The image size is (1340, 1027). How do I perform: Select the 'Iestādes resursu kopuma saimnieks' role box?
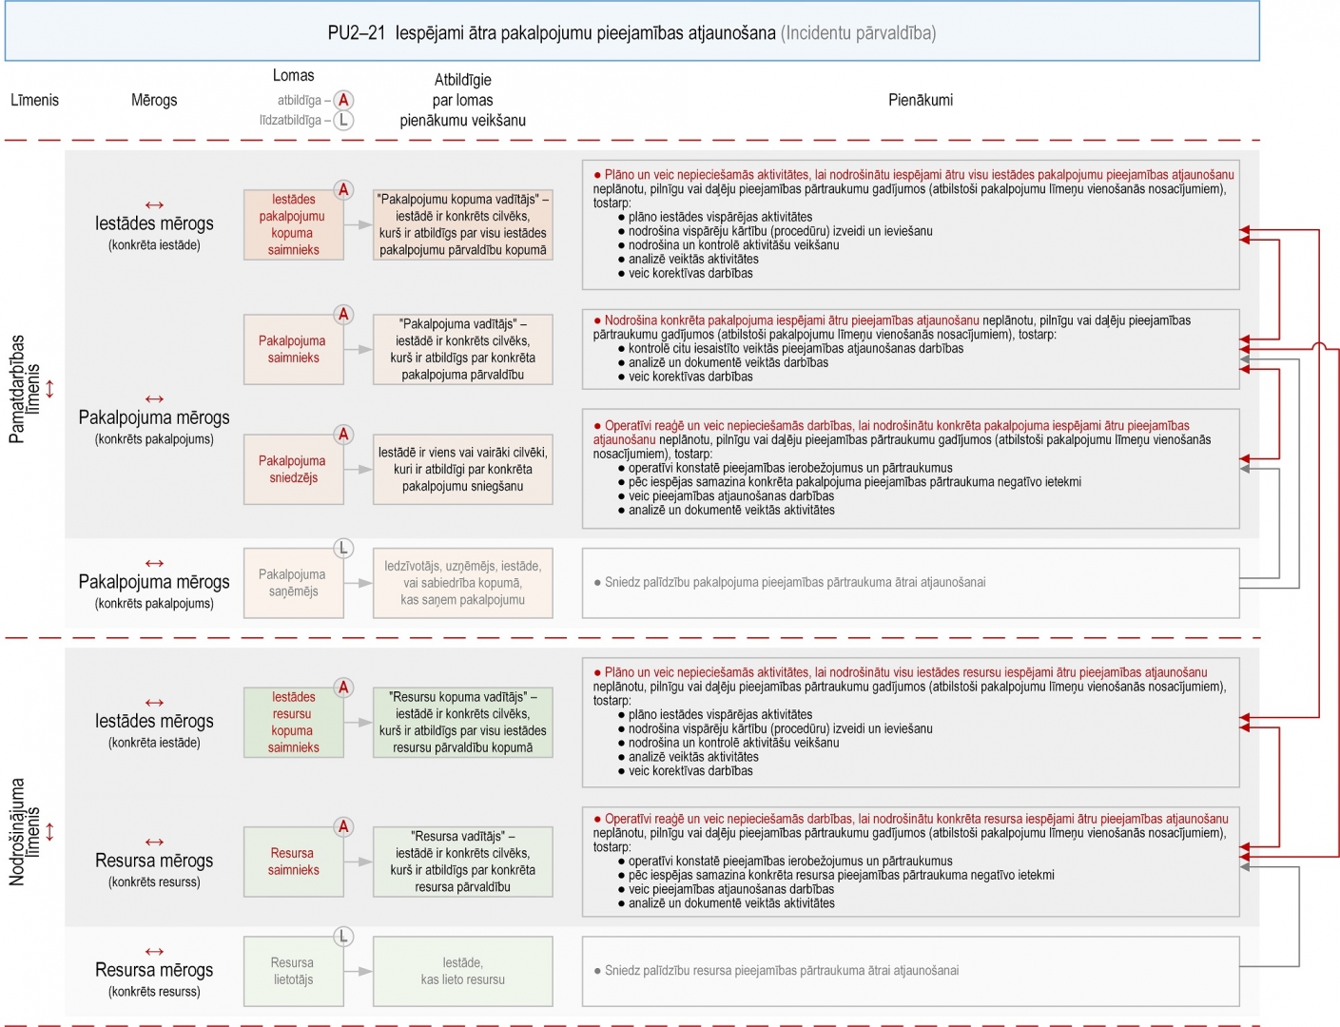pyautogui.click(x=293, y=723)
